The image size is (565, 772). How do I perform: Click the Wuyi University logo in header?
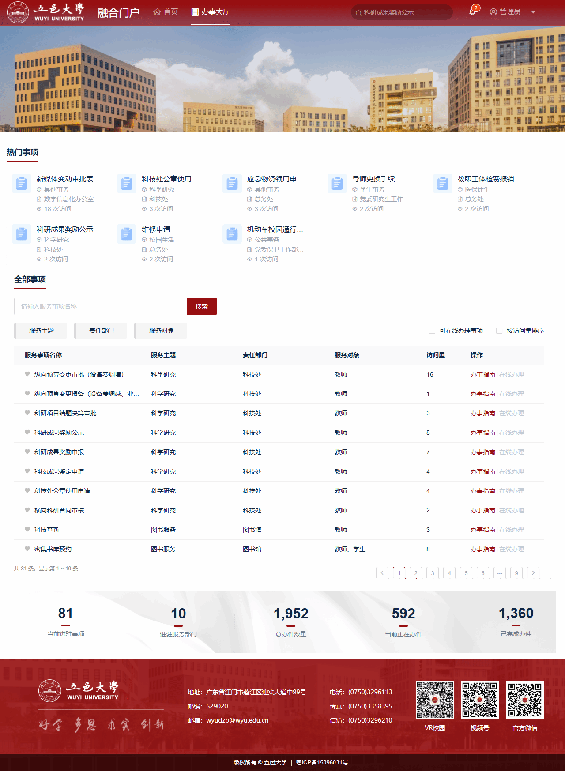tap(46, 12)
